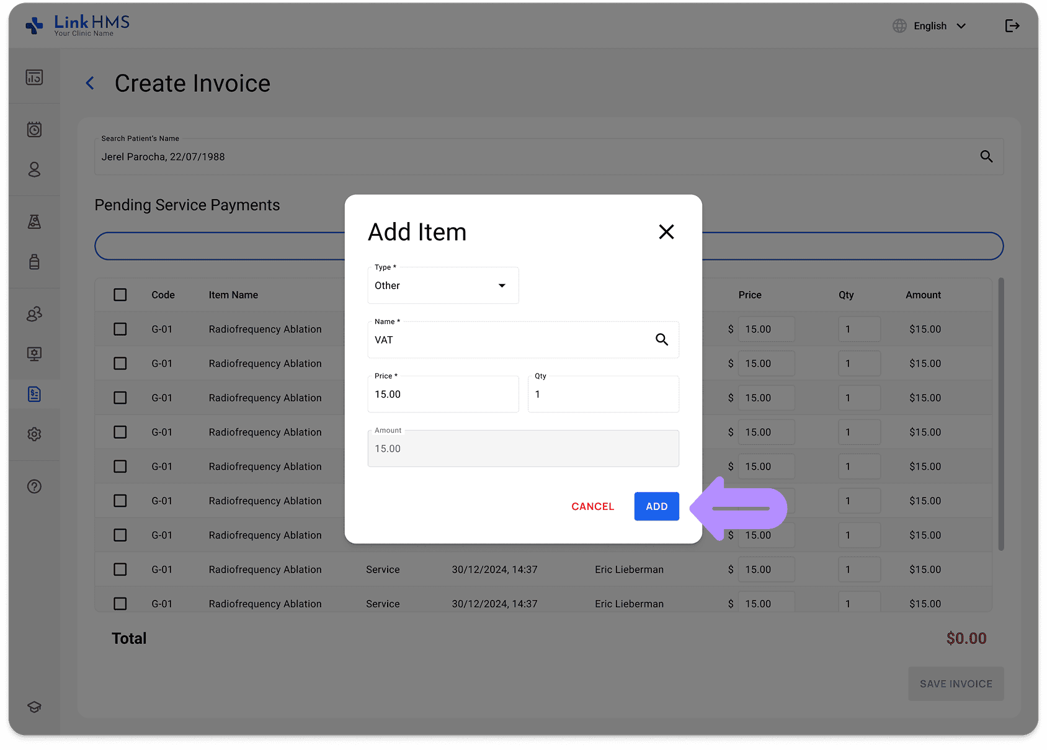Screen dimensions: 1047x750
Task: Click the Price input field showing 15.00
Action: tap(443, 395)
